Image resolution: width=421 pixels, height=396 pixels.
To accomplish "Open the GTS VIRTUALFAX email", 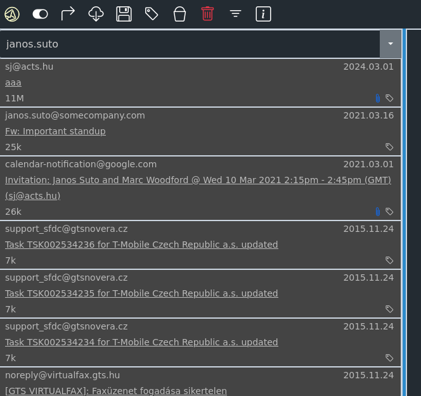I will [116, 391].
